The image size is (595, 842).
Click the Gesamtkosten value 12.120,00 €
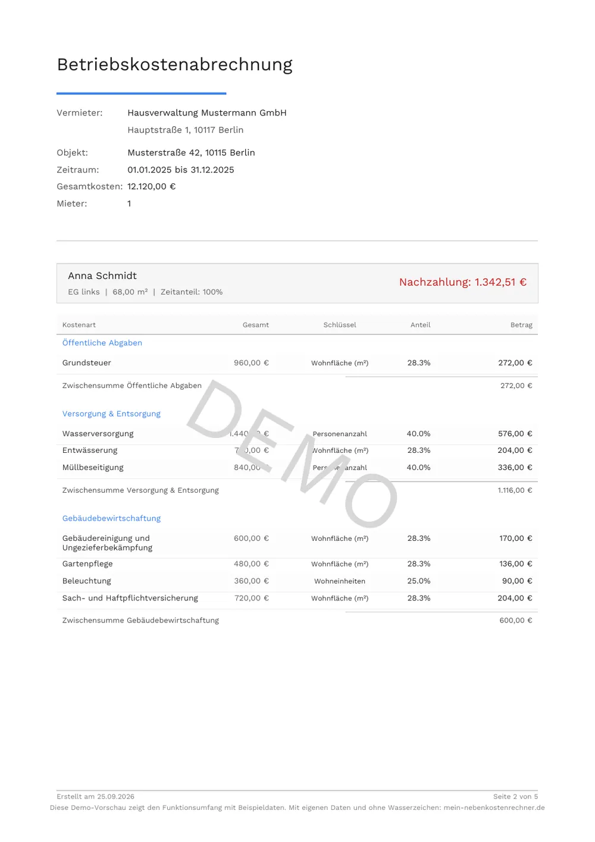pyautogui.click(x=152, y=187)
